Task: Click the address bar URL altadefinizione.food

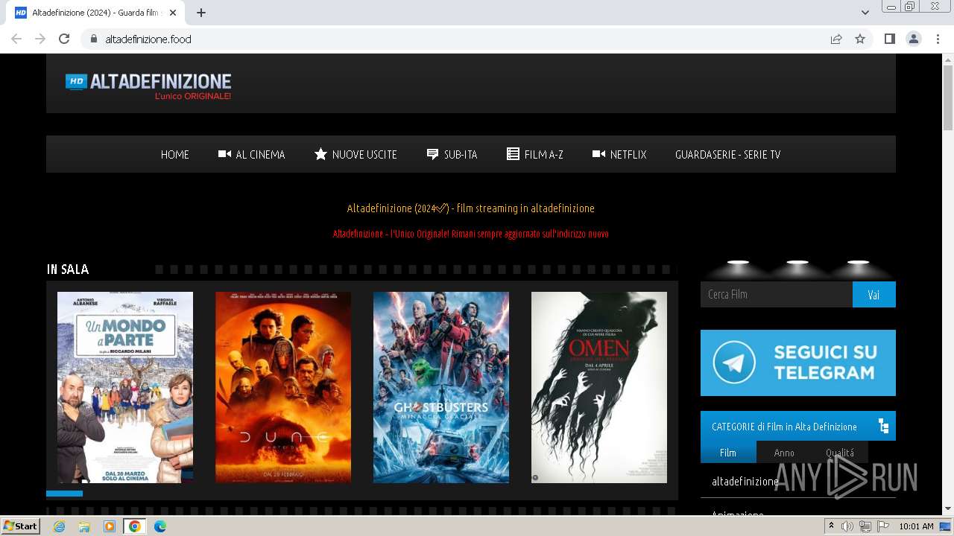Action: click(x=148, y=39)
